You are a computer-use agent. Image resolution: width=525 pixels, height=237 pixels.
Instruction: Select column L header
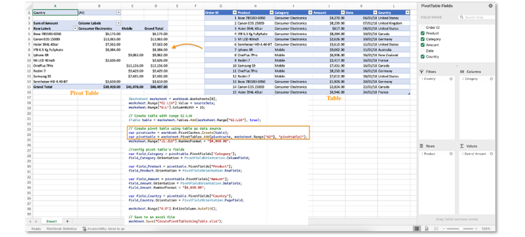394,6
